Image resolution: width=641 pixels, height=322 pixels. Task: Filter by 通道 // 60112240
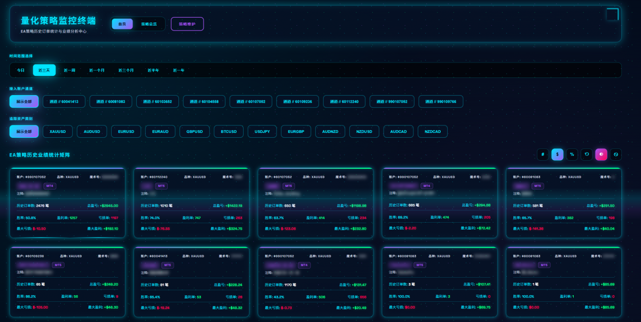point(345,101)
